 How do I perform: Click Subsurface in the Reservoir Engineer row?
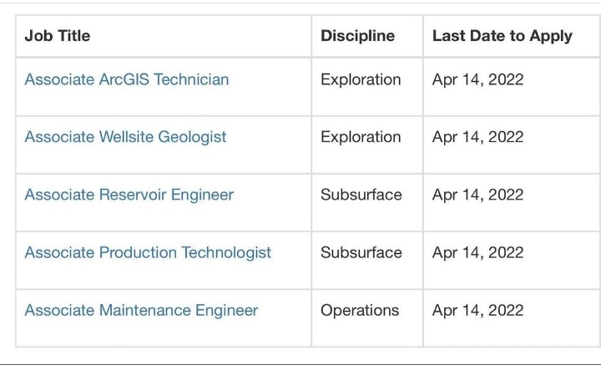pyautogui.click(x=361, y=195)
